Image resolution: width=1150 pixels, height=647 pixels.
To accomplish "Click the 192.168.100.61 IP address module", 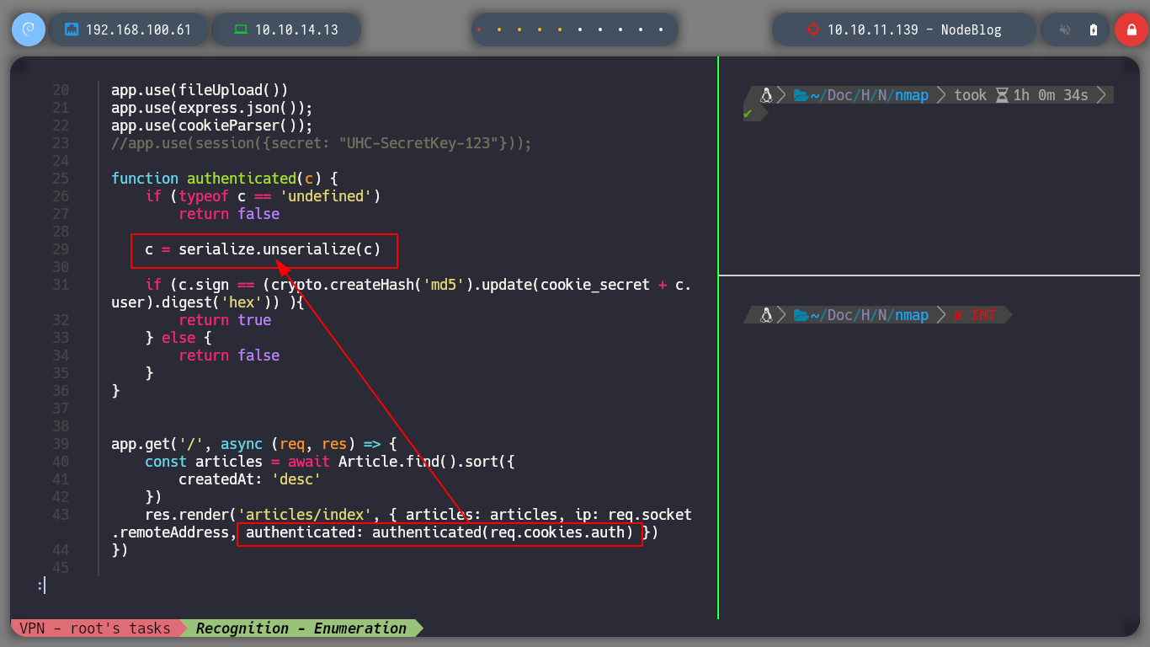I will [128, 29].
